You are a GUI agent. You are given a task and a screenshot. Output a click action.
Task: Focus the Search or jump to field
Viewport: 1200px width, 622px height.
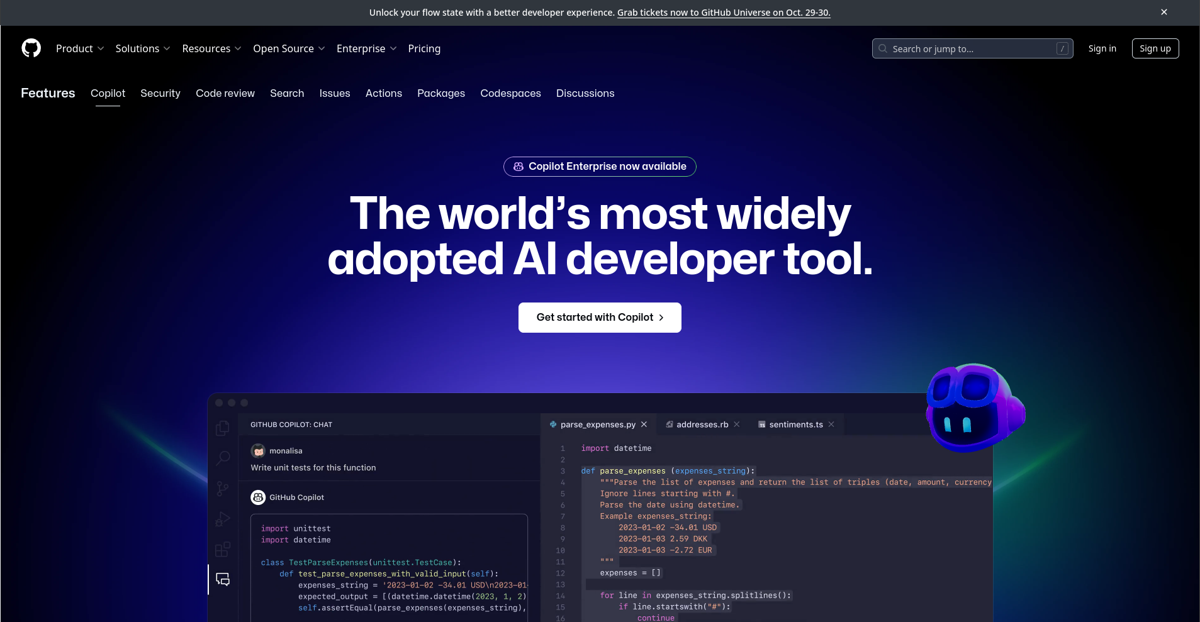pyautogui.click(x=972, y=48)
